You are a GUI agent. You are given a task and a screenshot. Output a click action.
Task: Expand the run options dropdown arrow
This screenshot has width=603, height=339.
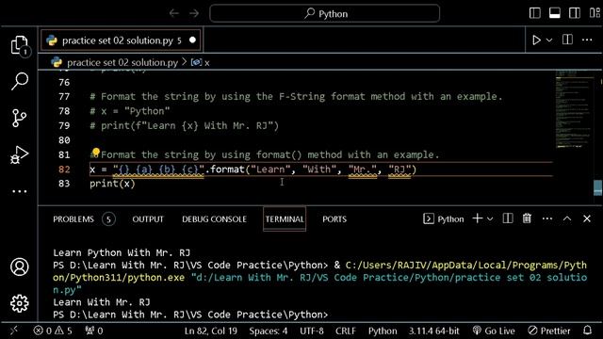pos(549,40)
